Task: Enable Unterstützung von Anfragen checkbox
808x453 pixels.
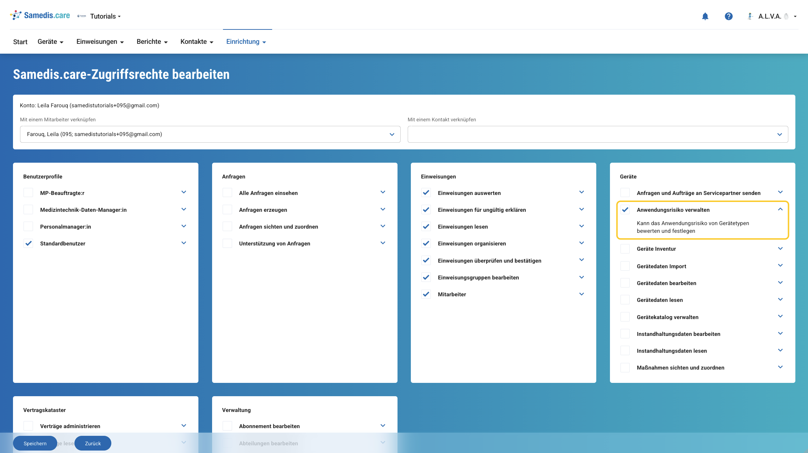Action: coord(228,243)
